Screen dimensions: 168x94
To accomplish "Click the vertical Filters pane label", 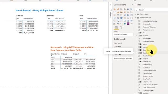I will (x=111, y=15).
